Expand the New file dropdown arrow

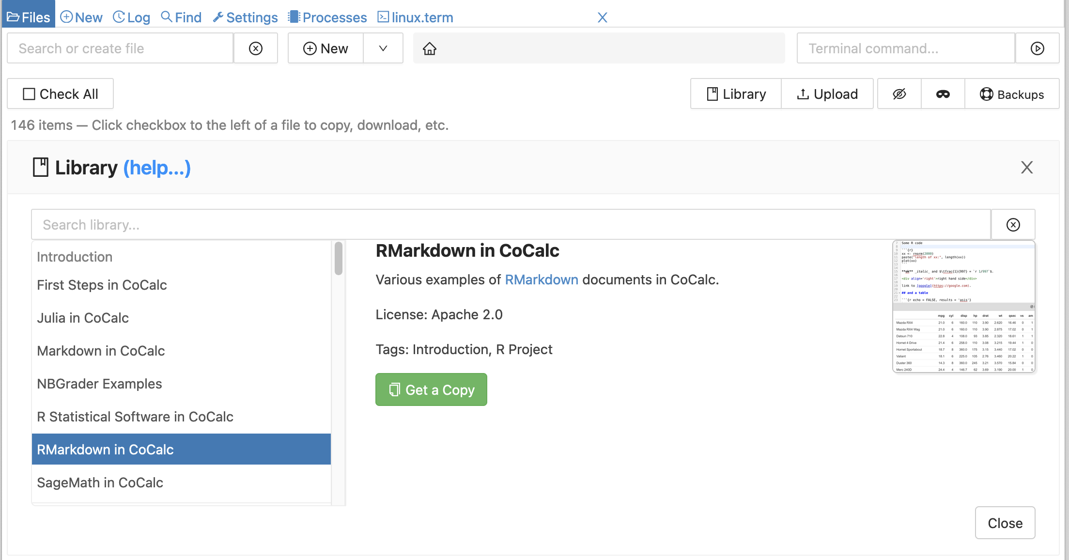[x=383, y=48]
